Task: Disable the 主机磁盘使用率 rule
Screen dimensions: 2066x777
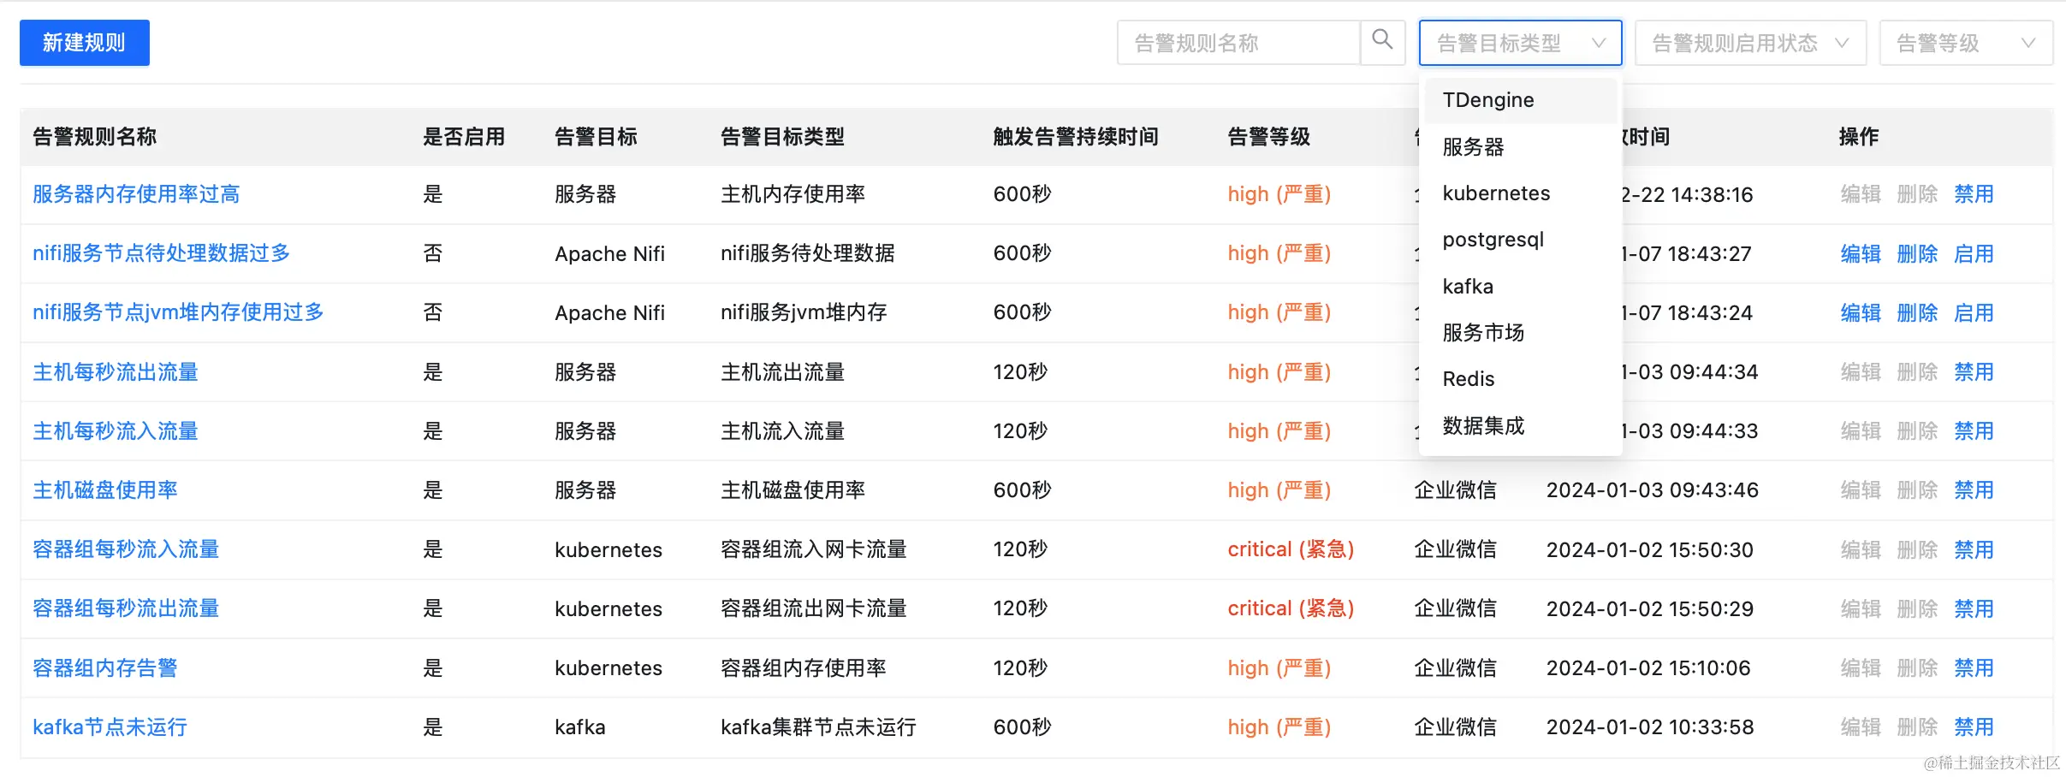Action: [x=1974, y=489]
